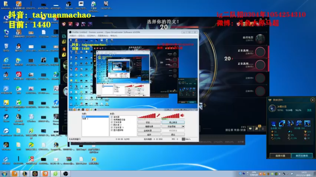The height and width of the screenshot is (177, 316).
Task: Select the summoner 3 picking slot
Action: 260,65
